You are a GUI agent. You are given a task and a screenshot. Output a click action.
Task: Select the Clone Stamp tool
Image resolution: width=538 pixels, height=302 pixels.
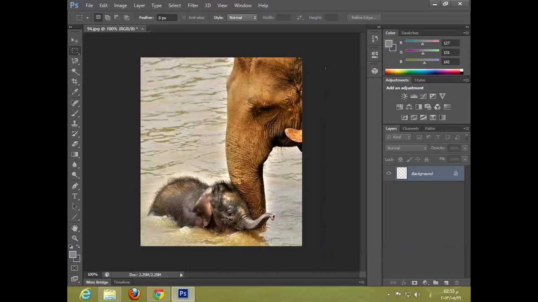pos(75,124)
